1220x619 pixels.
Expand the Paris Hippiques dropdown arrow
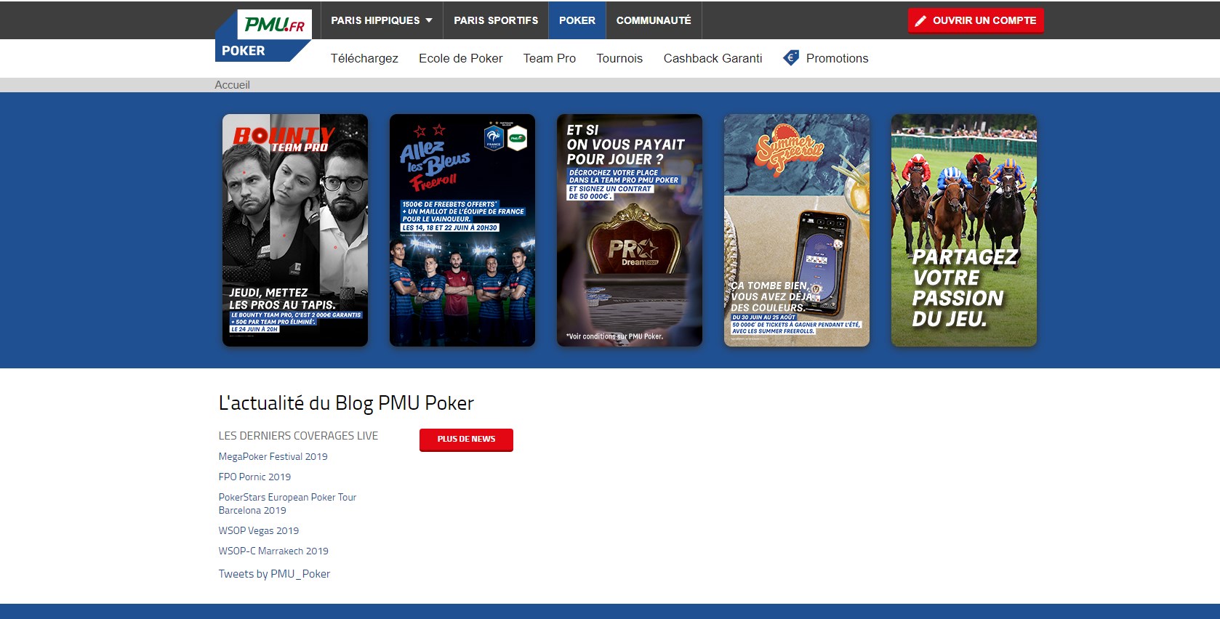pos(429,20)
